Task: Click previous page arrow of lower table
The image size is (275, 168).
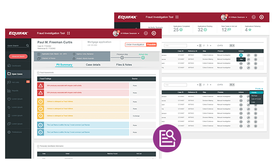Action: [x=197, y=85]
